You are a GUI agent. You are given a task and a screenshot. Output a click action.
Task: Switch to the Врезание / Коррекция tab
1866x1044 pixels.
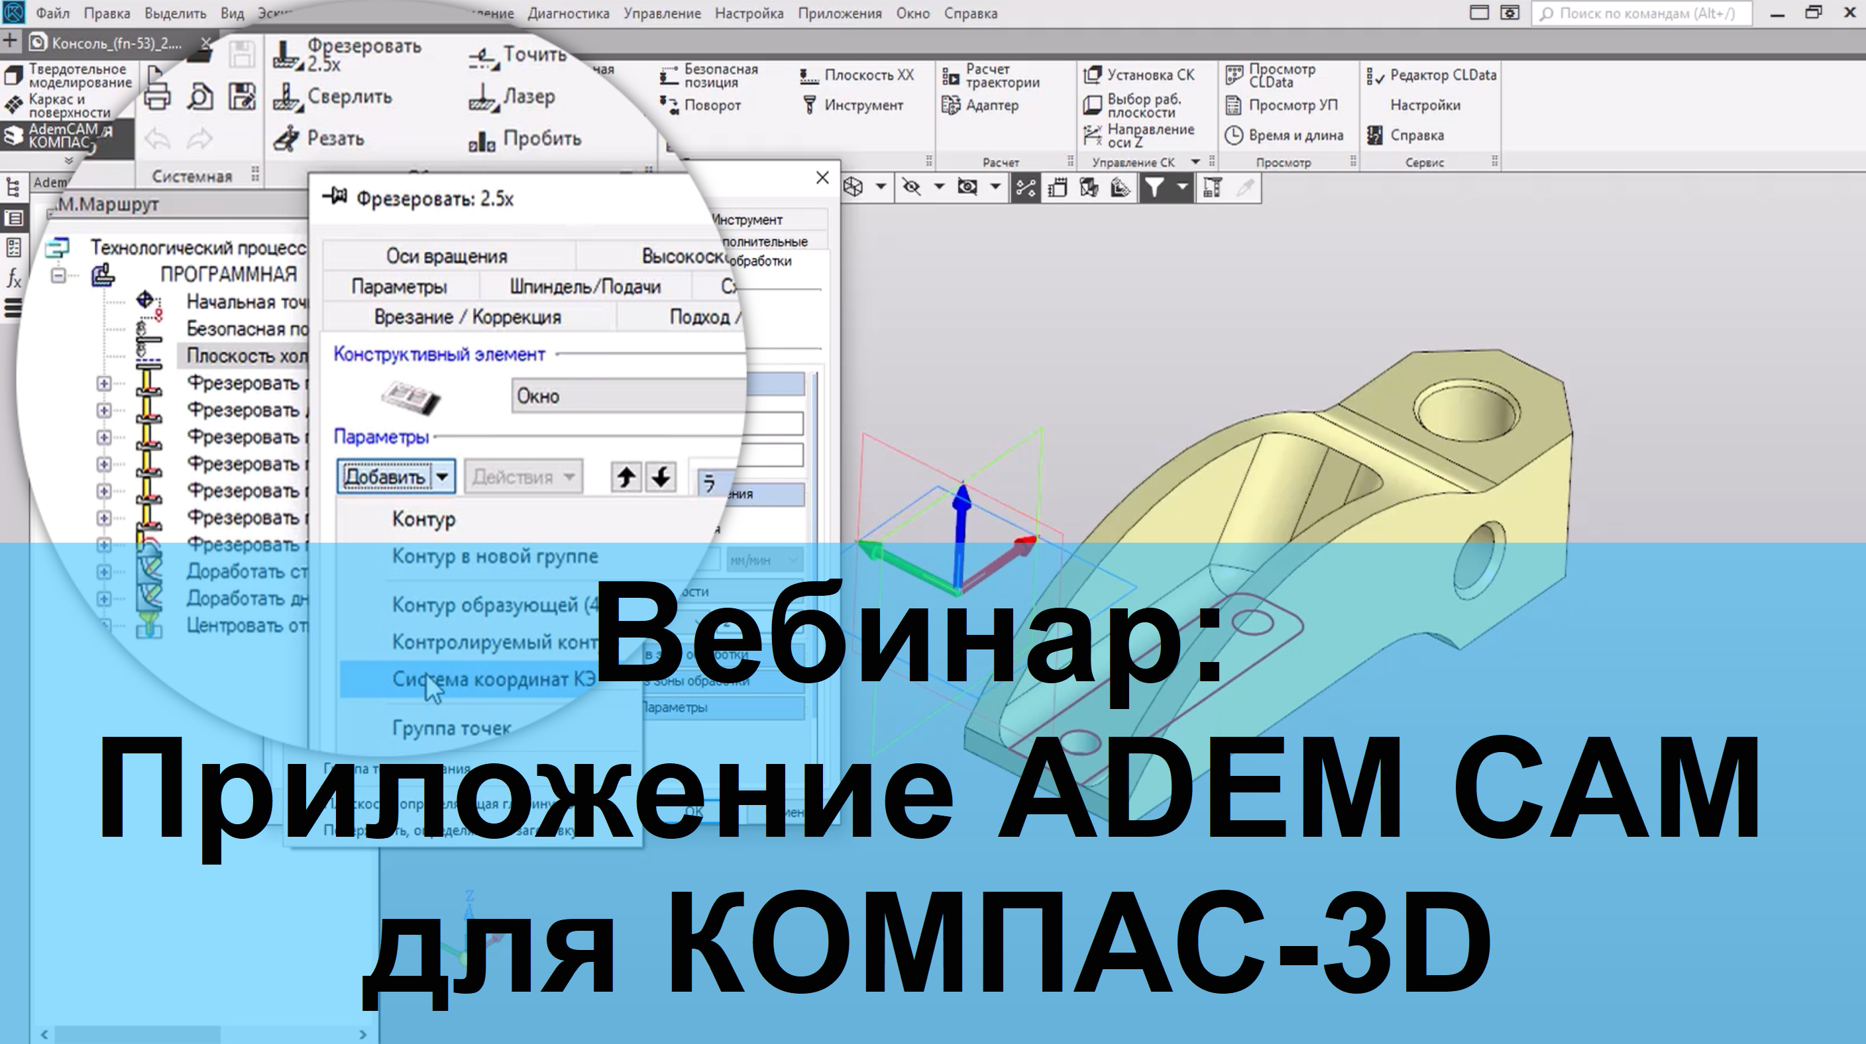click(468, 317)
